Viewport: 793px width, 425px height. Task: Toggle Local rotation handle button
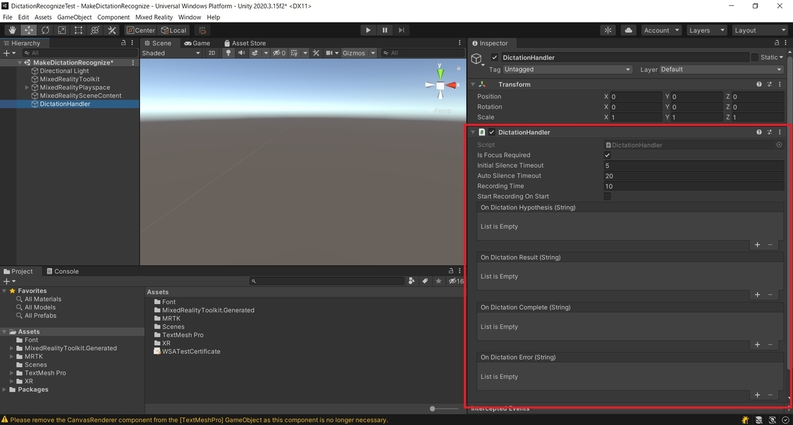[174, 30]
